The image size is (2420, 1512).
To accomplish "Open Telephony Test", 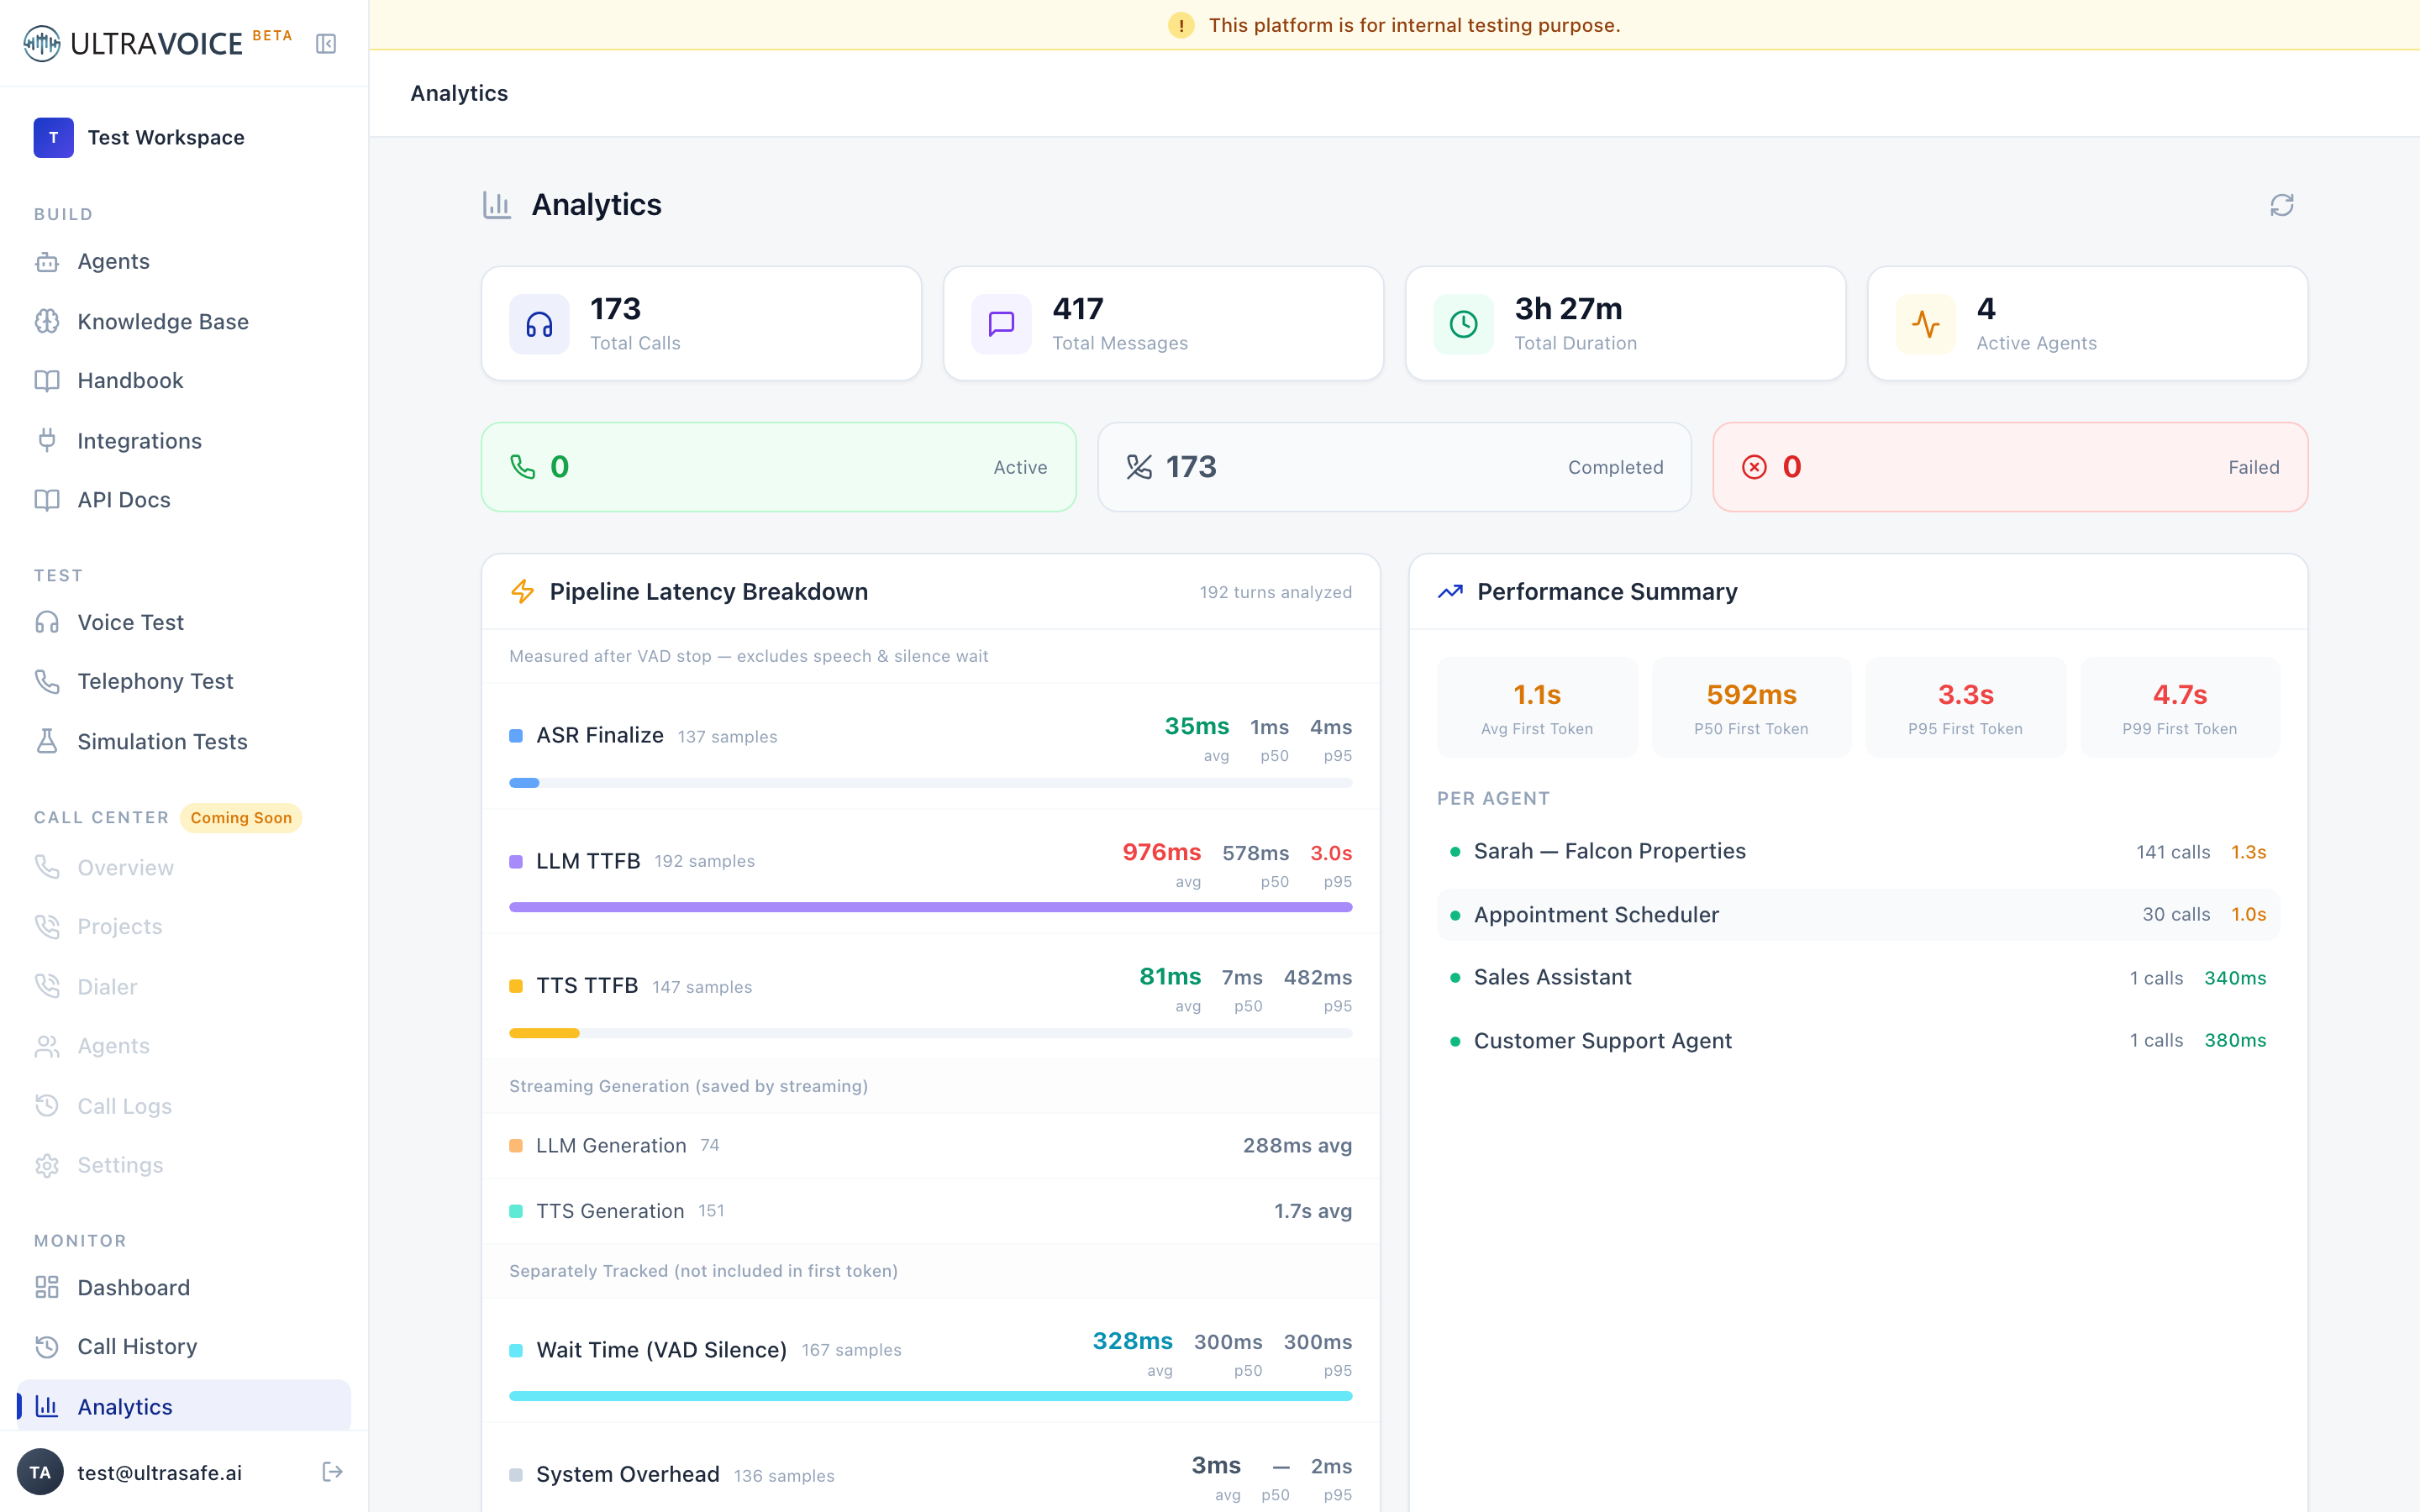I will pos(184,681).
